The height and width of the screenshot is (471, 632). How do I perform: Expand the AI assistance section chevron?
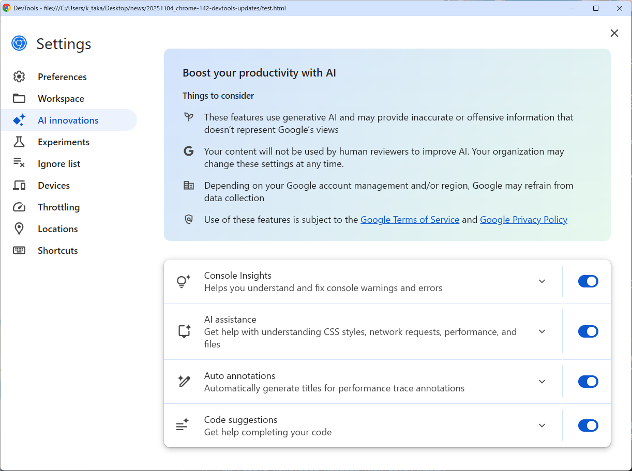point(542,331)
